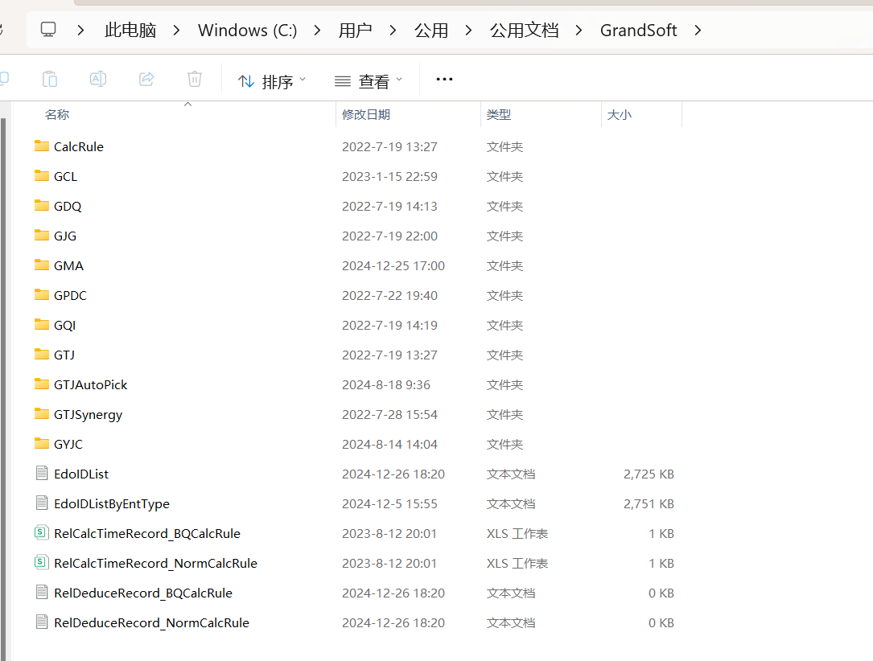Click the Delete trash icon
Image resolution: width=873 pixels, height=661 pixels.
tap(194, 79)
